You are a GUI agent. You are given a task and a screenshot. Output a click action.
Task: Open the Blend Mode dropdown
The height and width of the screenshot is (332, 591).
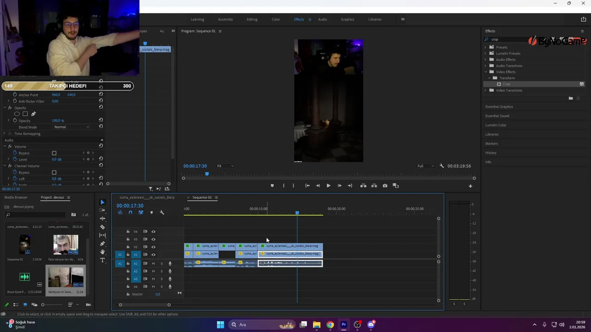[72, 127]
